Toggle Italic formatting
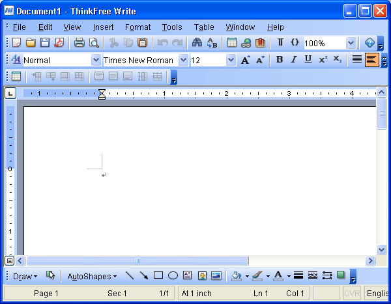This screenshot has width=391, height=304. [294, 59]
